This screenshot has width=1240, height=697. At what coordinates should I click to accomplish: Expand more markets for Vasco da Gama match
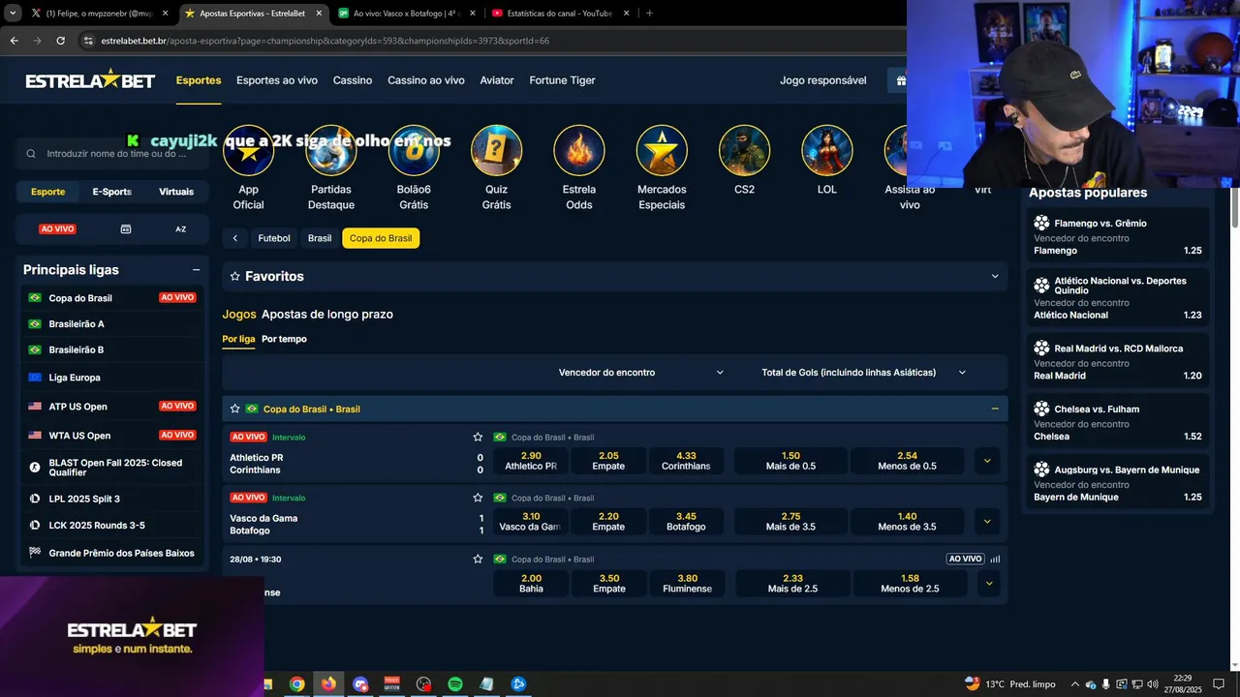(x=987, y=522)
